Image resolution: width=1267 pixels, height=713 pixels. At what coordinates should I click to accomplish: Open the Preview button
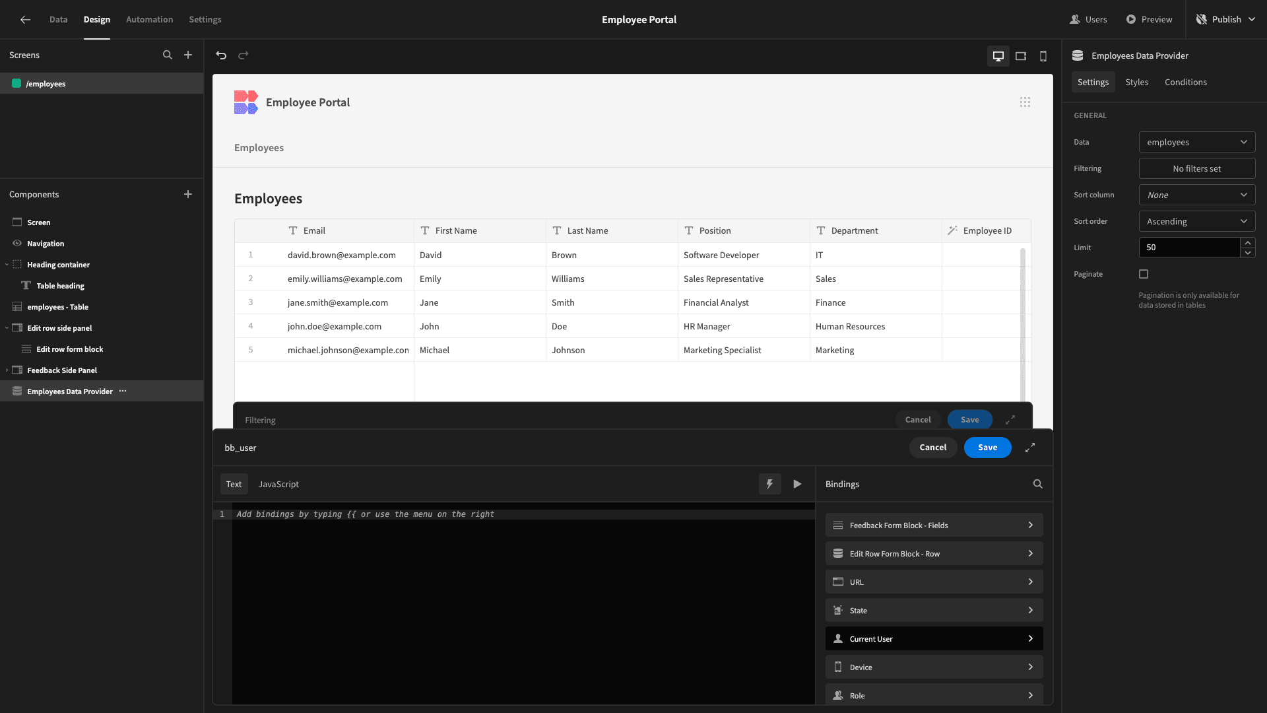[x=1149, y=20]
